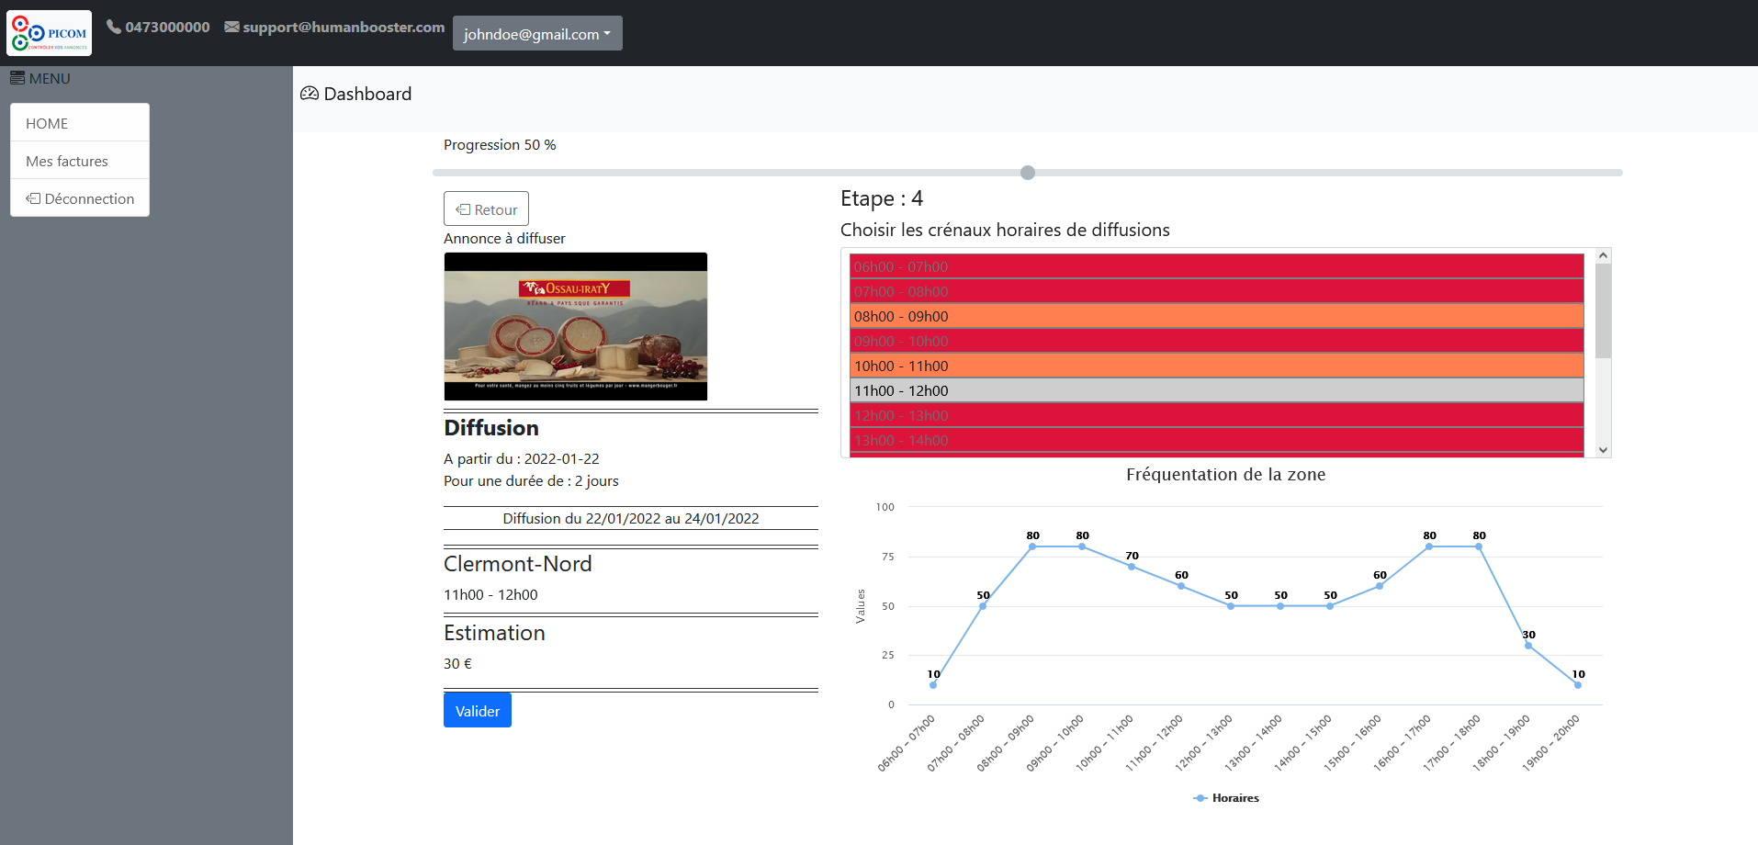Log out via Déconnection
This screenshot has width=1758, height=845.
point(80,198)
